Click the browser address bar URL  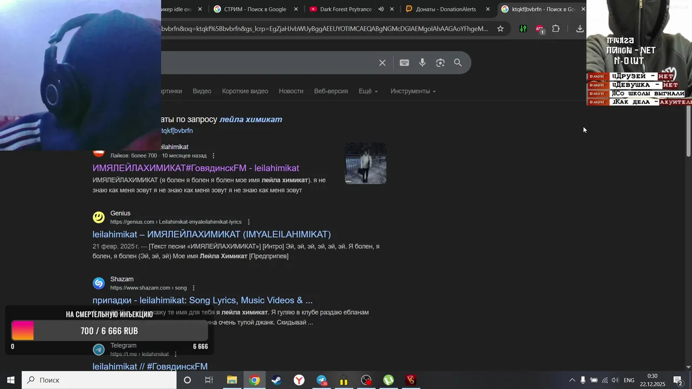click(x=324, y=29)
